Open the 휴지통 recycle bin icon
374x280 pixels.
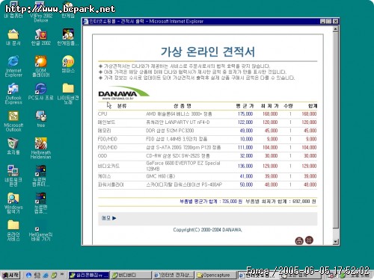[13, 146]
